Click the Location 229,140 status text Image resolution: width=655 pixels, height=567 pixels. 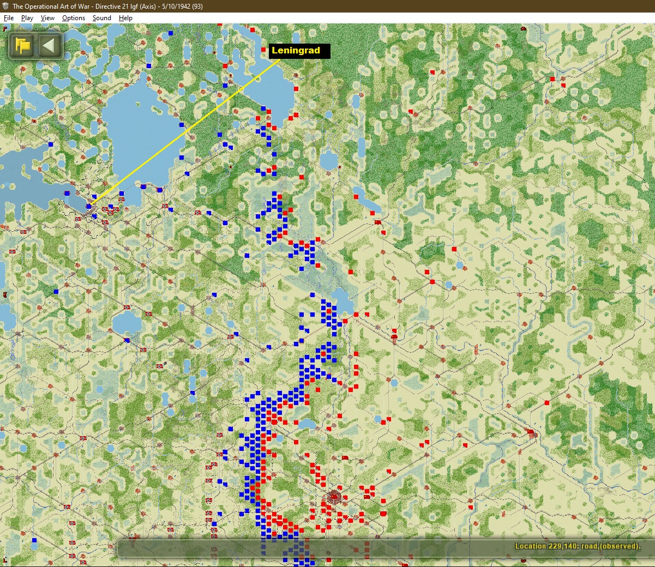tap(578, 546)
